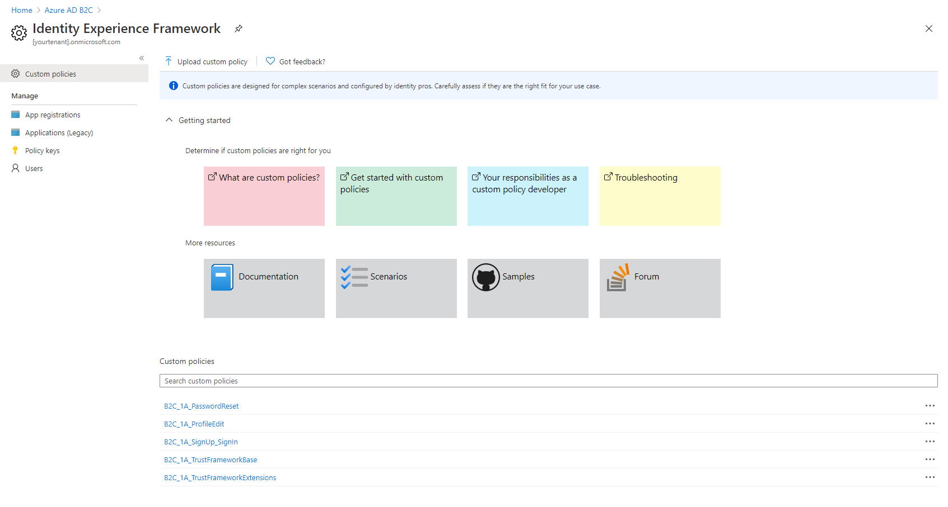Open more options for B2C_1A_SignUp_SignIn
This screenshot has height=507, width=948.
(x=930, y=441)
